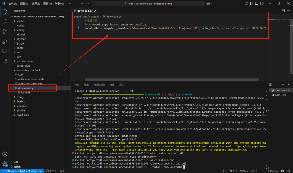Go forward with the navigation arrow
The height and width of the screenshot is (173, 293).
pyautogui.click(x=88, y=4)
